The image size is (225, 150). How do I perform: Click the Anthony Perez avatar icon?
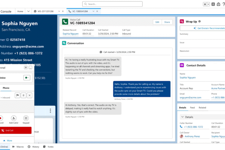click(181, 136)
